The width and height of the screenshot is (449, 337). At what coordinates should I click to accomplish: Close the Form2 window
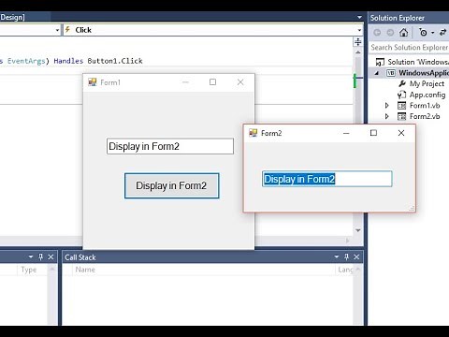coord(401,133)
